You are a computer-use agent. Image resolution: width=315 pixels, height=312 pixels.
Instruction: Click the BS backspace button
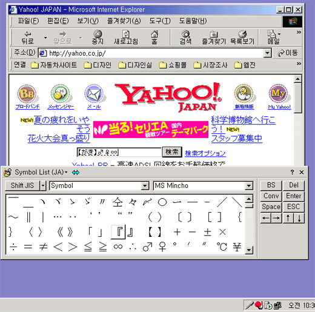[271, 185]
